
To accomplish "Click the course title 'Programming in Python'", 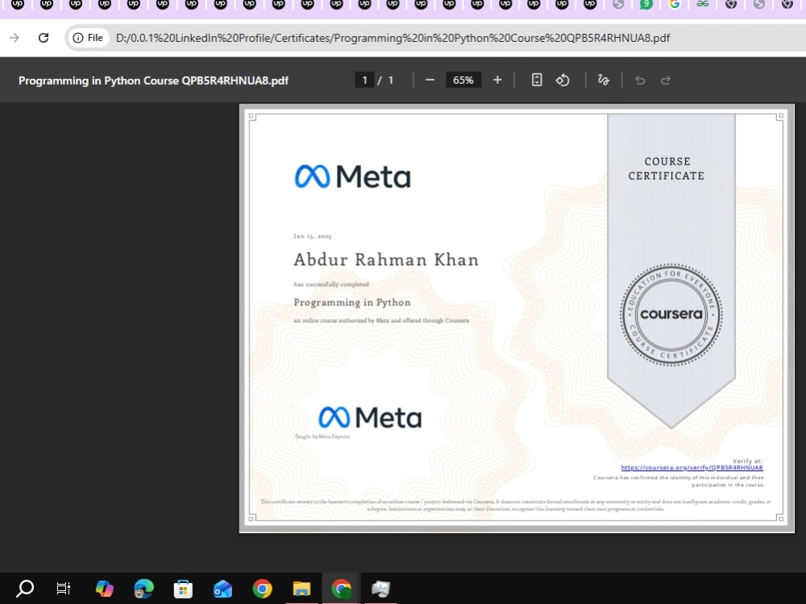I will pos(352,303).
